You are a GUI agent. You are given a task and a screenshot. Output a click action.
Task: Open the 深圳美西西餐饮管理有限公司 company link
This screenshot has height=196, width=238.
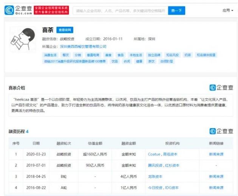(83, 46)
